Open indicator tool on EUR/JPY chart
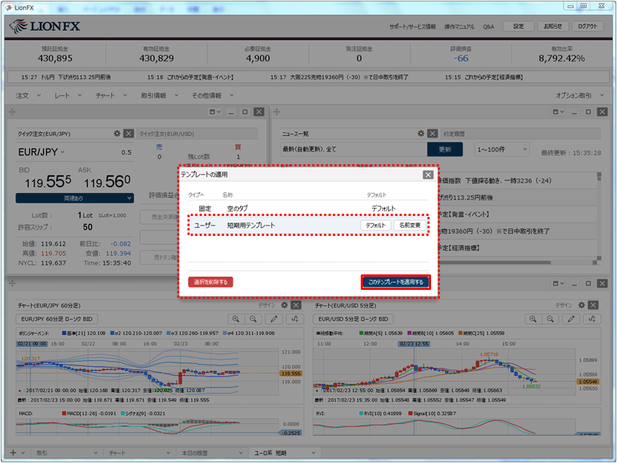Viewport: 617px width, 463px height. pyautogui.click(x=295, y=320)
